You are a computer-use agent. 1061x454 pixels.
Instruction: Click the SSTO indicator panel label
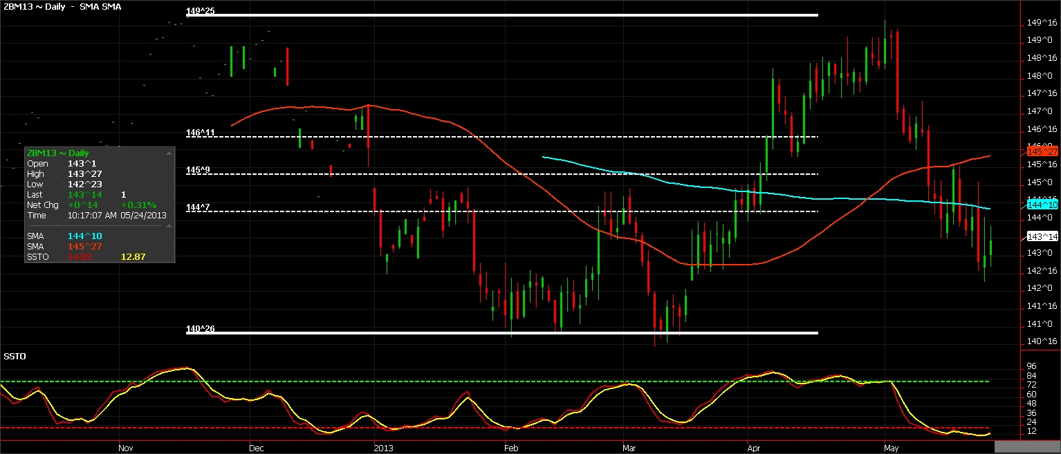[x=15, y=356]
